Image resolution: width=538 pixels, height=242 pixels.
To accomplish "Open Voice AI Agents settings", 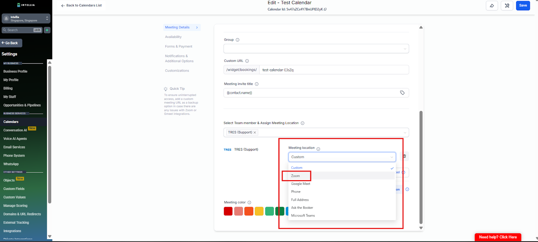I will tap(15, 138).
